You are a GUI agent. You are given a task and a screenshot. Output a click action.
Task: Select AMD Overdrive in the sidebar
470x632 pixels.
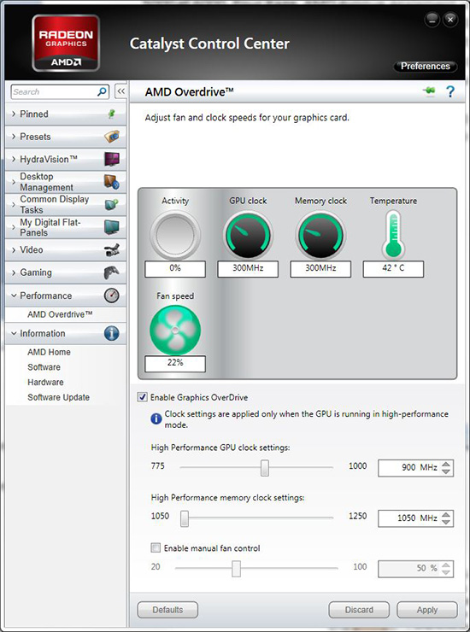60,314
